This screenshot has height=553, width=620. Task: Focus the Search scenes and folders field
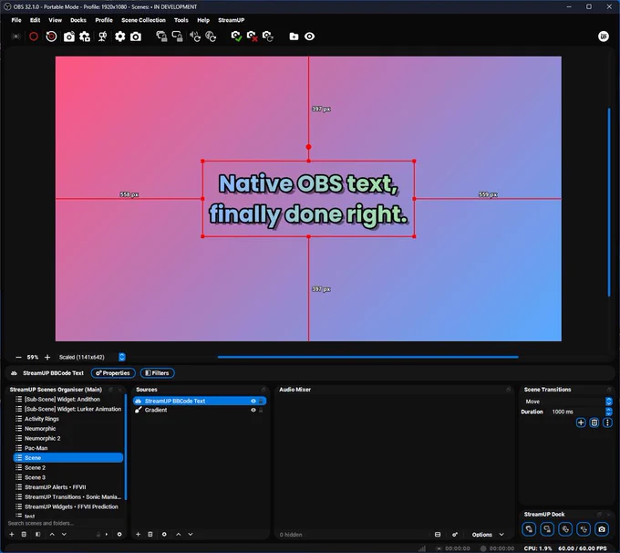pyautogui.click(x=66, y=523)
